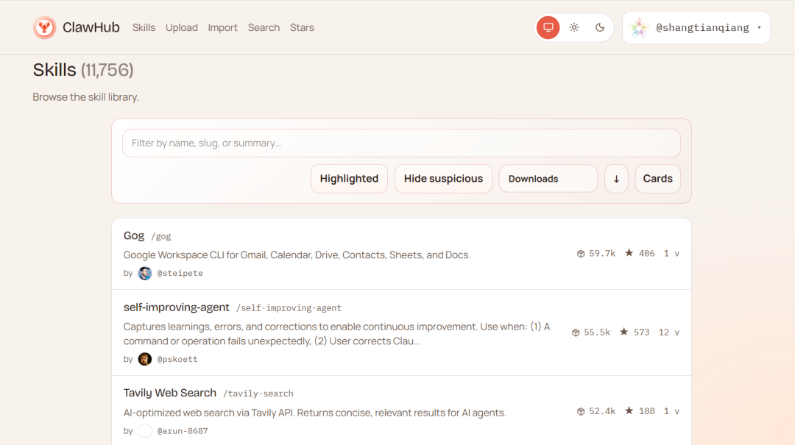795x445 pixels.
Task: Open the Stars nav item
Action: pyautogui.click(x=302, y=27)
